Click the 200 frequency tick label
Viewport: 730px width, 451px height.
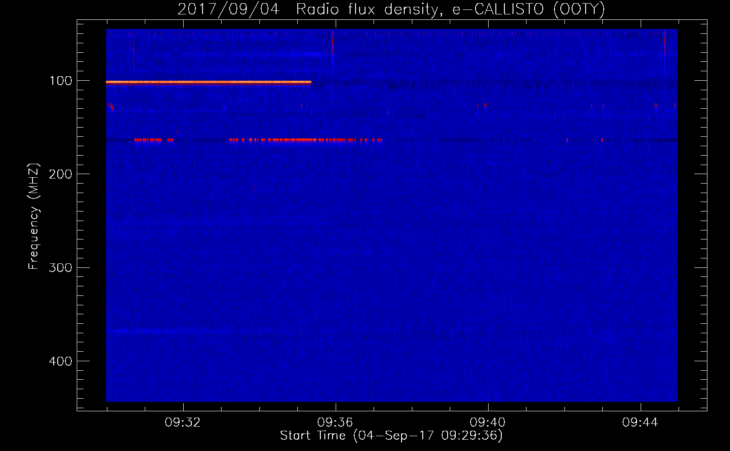[x=60, y=174]
